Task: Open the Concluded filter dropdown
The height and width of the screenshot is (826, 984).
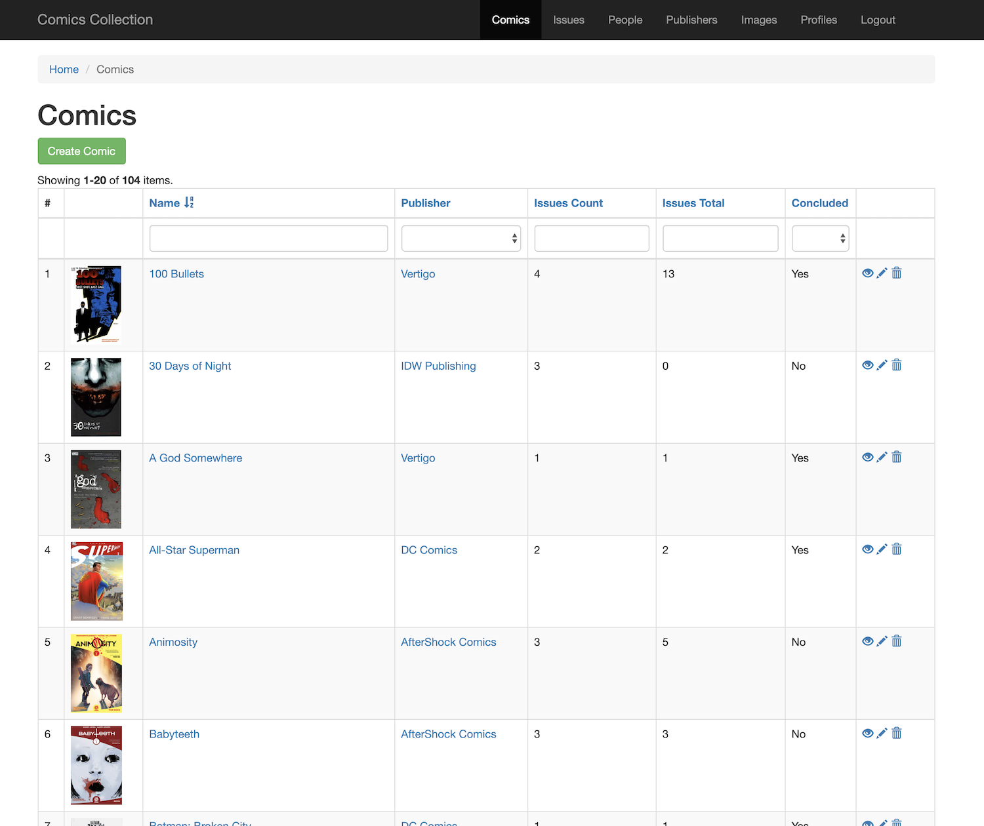Action: 821,239
